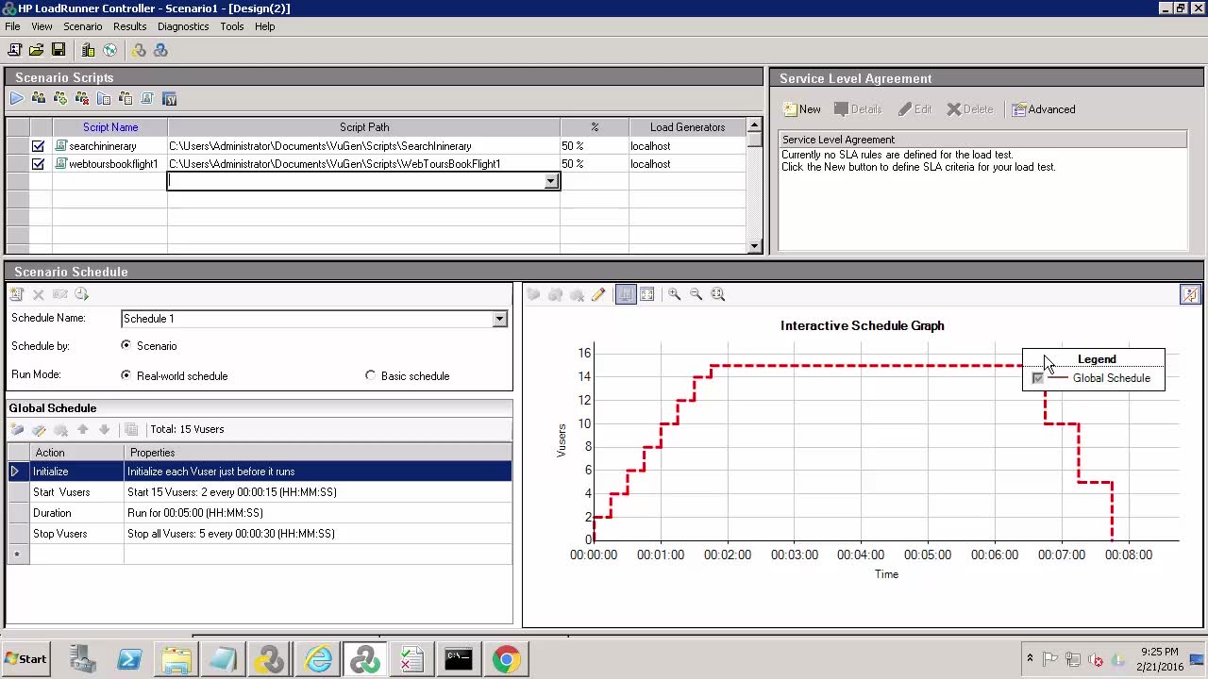Click zoom in magnifier on schedule graph

tap(675, 294)
